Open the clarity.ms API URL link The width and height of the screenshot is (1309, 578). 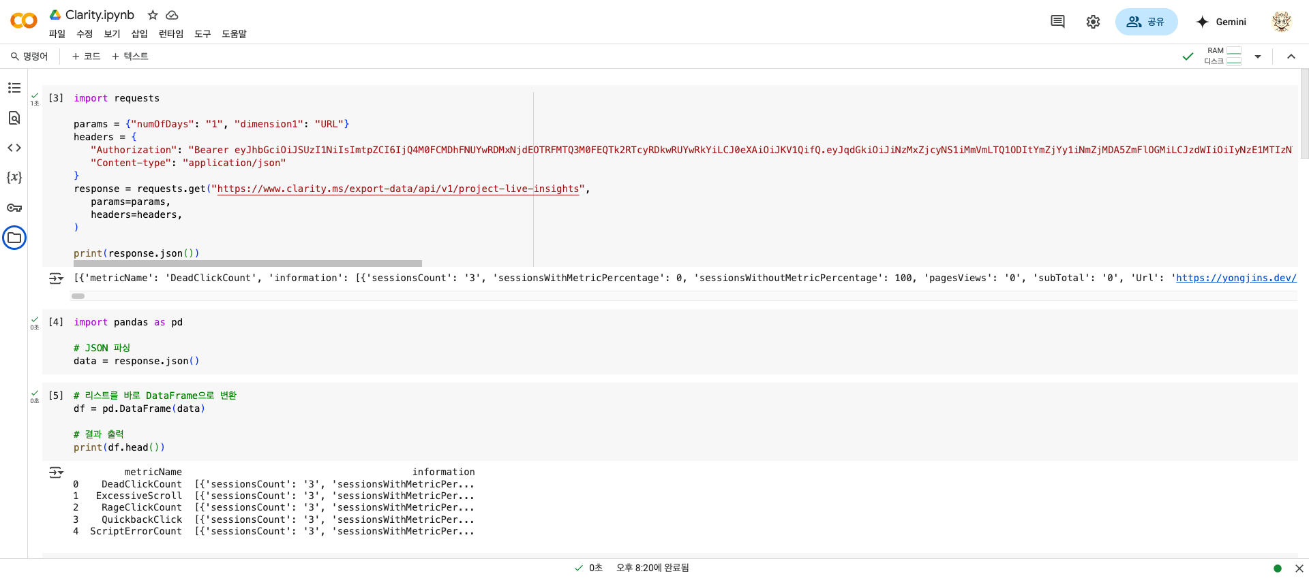point(398,189)
